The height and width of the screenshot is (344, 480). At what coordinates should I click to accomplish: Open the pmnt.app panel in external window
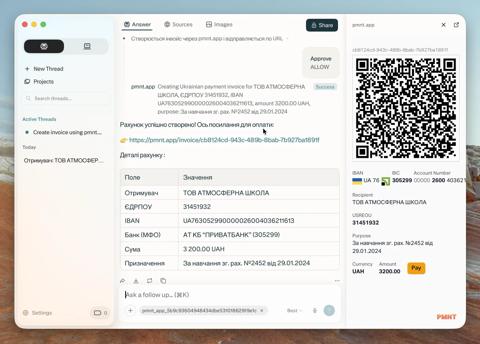point(456,25)
